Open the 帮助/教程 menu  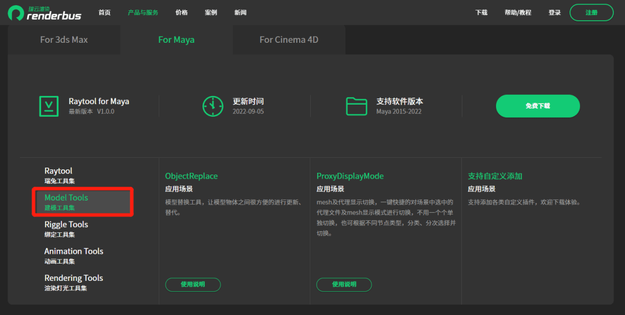point(517,13)
